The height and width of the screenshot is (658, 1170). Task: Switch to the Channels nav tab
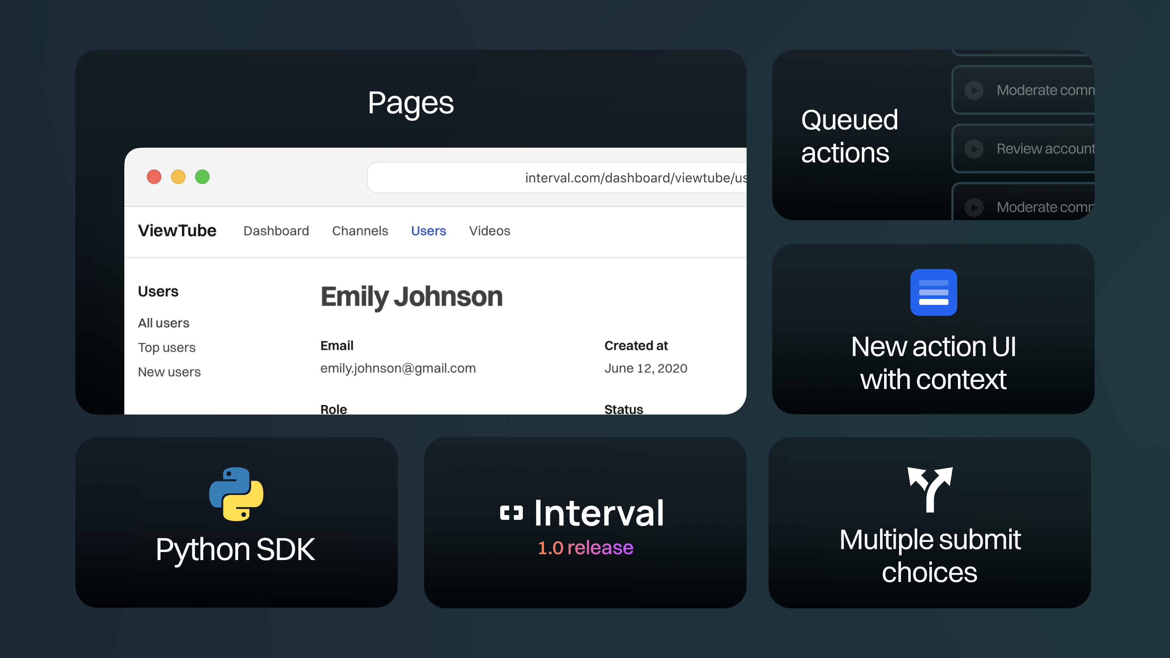[x=360, y=231]
